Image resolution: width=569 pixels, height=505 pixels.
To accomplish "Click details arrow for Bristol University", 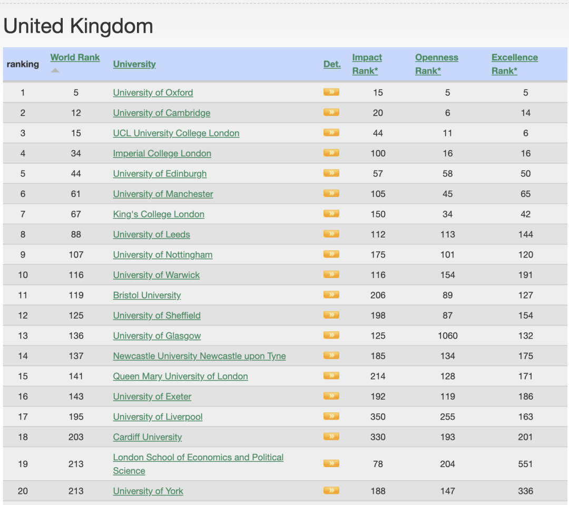I will tap(331, 295).
